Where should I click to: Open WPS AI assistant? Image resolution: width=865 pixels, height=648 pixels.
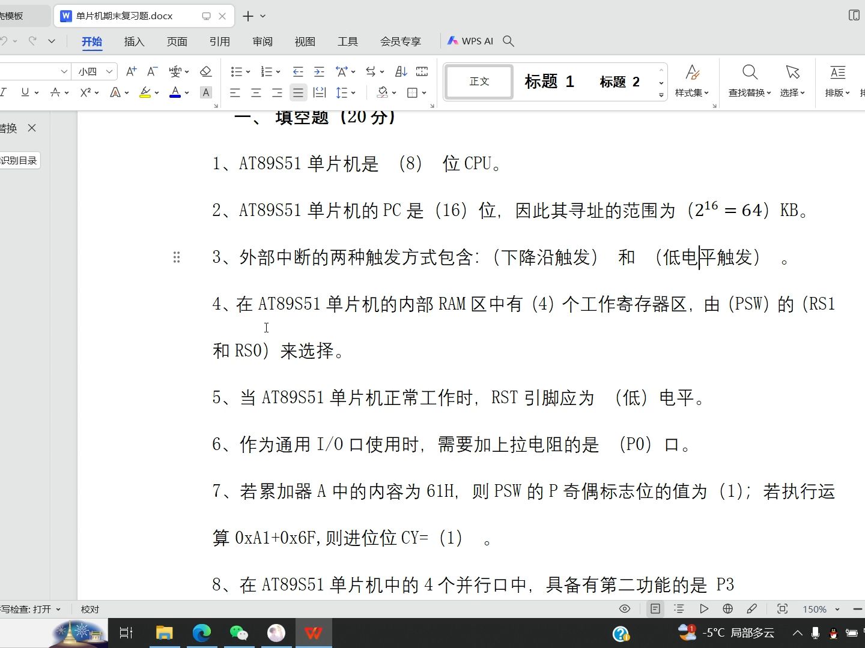click(x=470, y=41)
